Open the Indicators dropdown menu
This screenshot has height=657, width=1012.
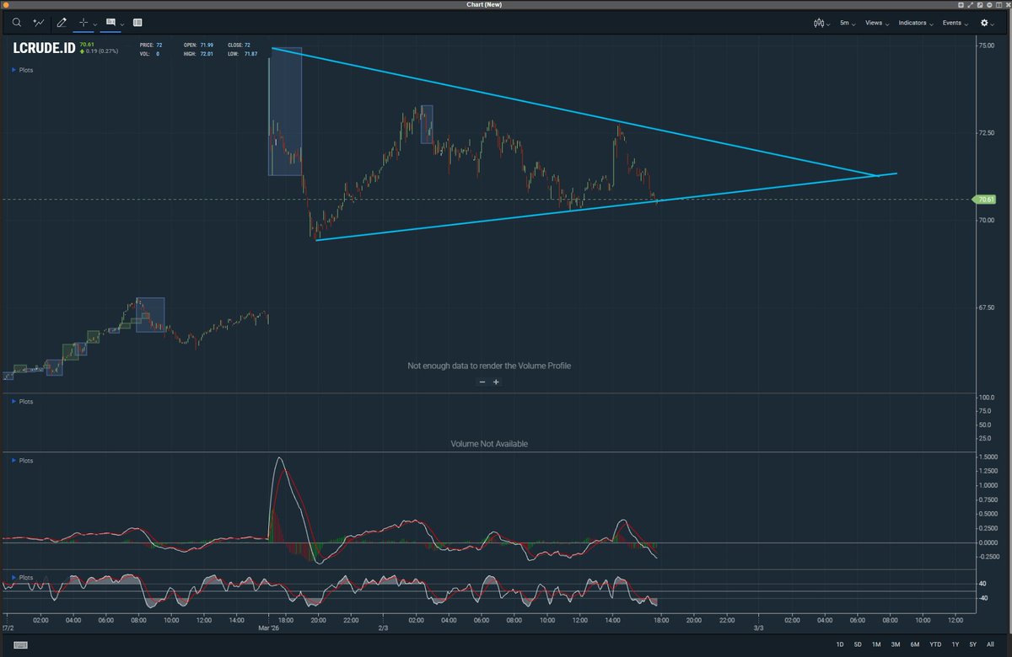coord(916,23)
